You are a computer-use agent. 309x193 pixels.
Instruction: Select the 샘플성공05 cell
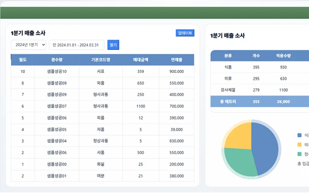57,130
